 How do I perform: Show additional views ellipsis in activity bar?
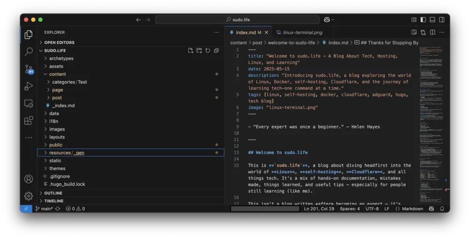[29, 138]
